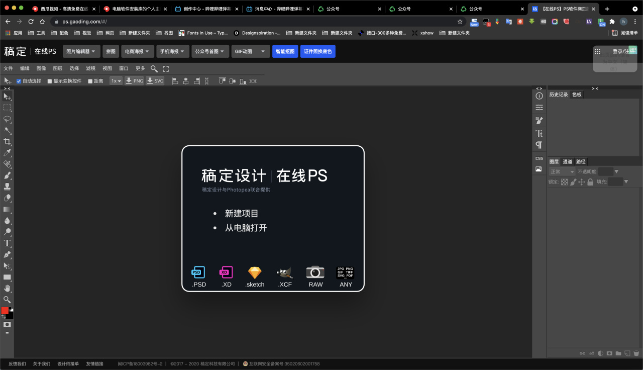Viewport: 643px width, 370px height.
Task: Select the Gradient tool
Action: [8, 209]
